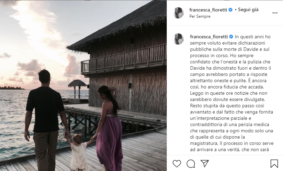This screenshot has width=283, height=171.
Task: Like the post with the heart icon
Action: tap(177, 163)
